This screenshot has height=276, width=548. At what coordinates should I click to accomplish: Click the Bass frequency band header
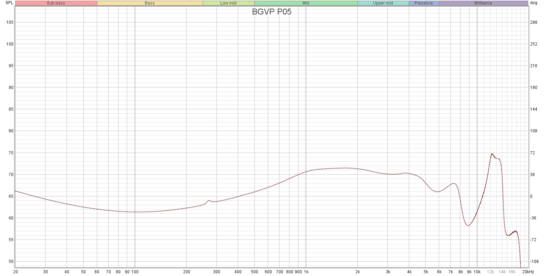pos(150,3)
